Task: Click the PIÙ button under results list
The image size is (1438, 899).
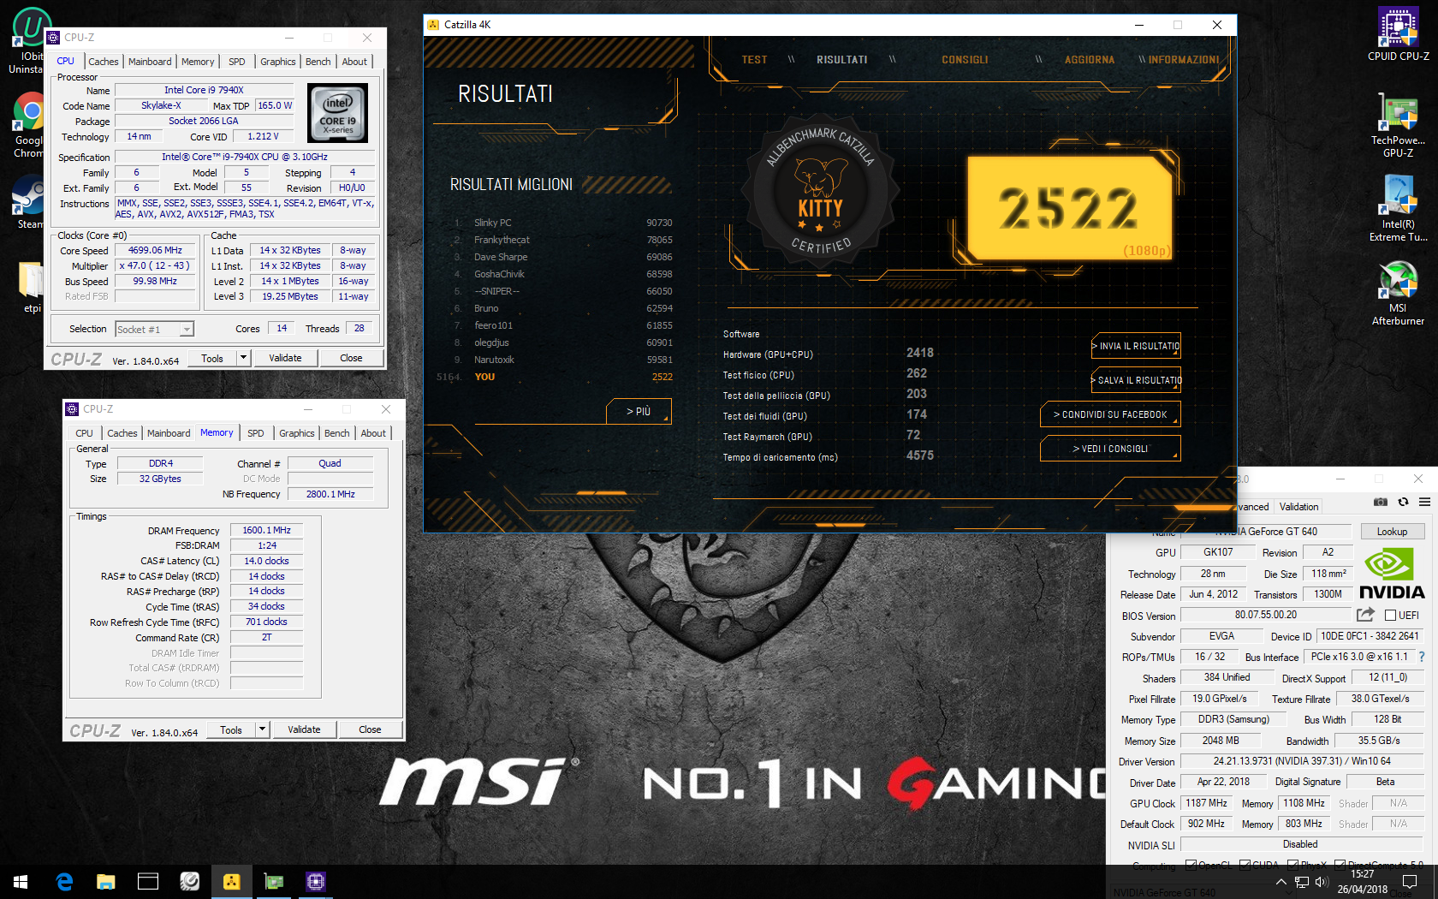Action: pos(639,411)
